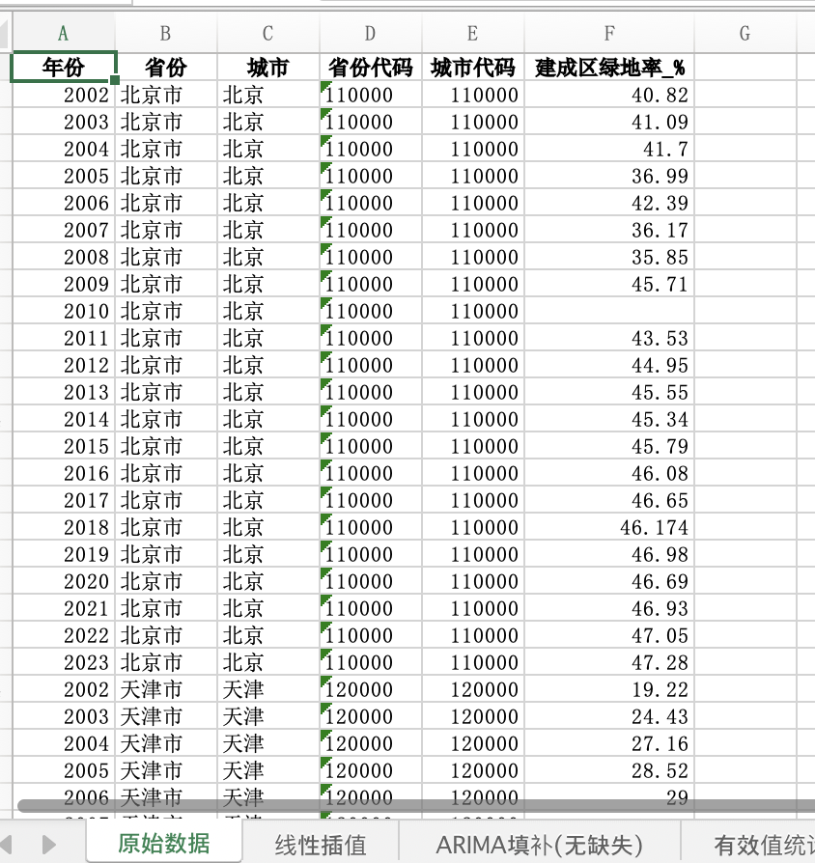
Task: Select the cell with value 41.7
Action: click(609, 149)
